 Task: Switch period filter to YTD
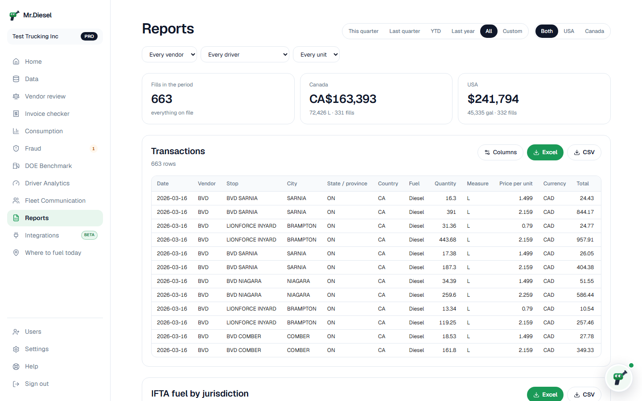point(436,31)
